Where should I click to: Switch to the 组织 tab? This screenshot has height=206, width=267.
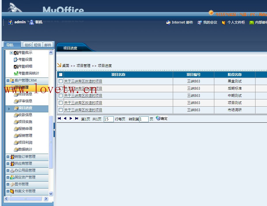[28, 45]
